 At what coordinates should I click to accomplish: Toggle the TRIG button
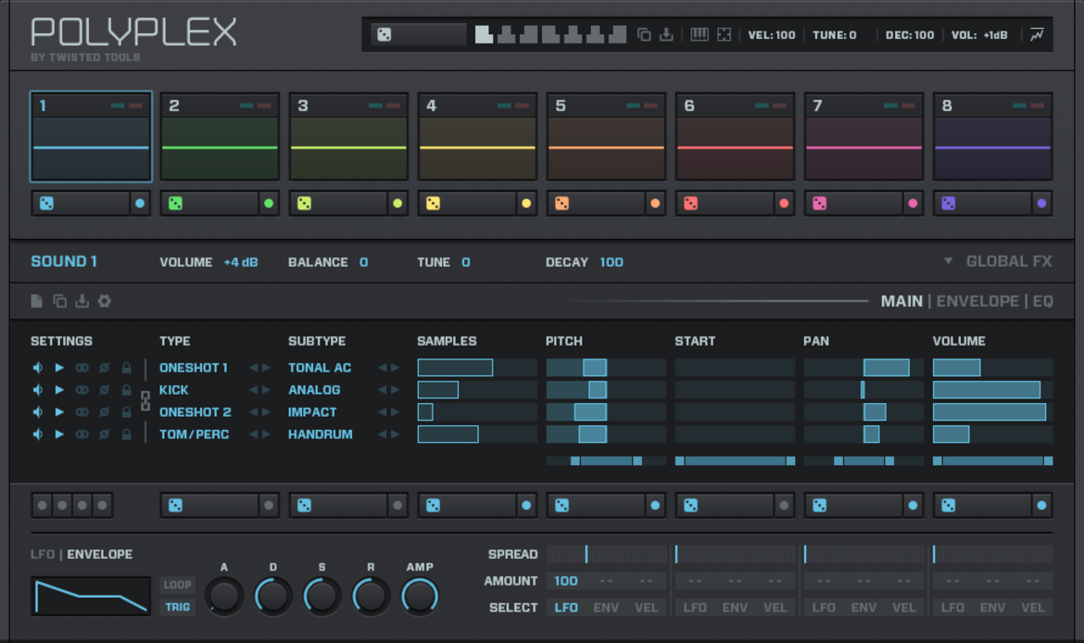(177, 607)
